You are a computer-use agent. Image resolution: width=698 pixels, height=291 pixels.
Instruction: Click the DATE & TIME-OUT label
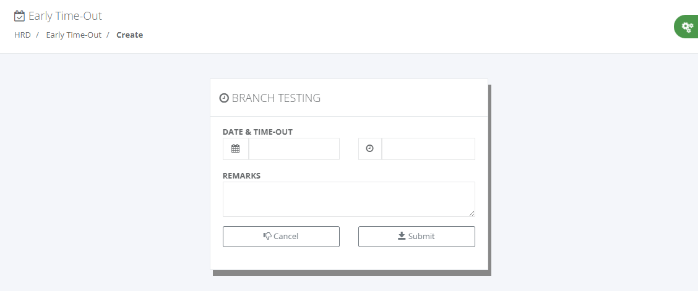(257, 132)
